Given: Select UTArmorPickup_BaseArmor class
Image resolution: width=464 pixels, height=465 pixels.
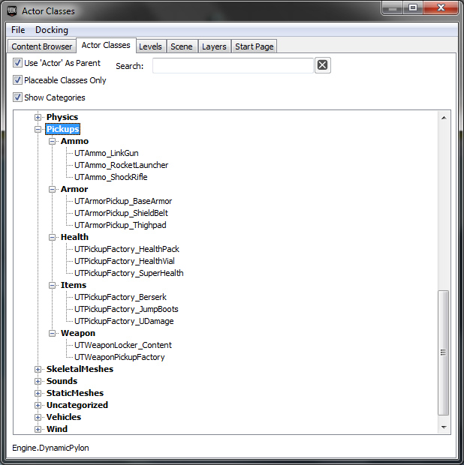Looking at the screenshot, I should (123, 201).
